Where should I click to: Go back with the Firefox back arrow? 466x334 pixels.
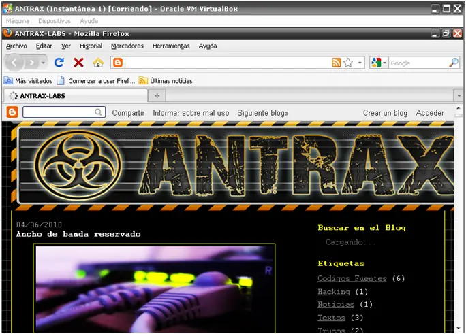point(14,63)
